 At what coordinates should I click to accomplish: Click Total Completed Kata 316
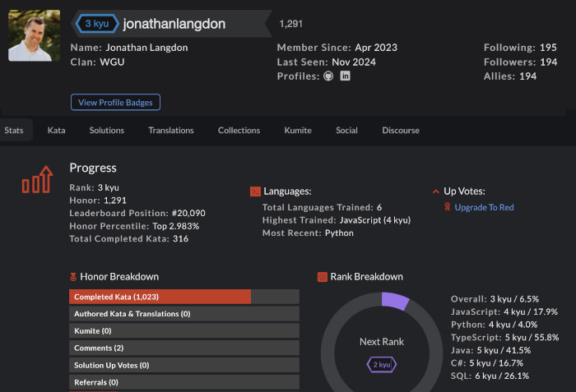(x=129, y=239)
